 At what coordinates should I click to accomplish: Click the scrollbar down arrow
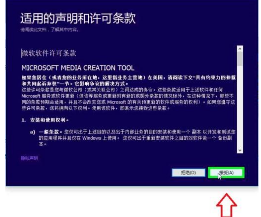pos(240,150)
